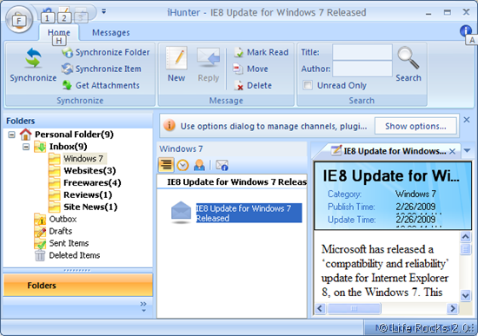Viewport: 478px width, 336px height.
Task: Open the Sent Items folder
Action: click(69, 243)
